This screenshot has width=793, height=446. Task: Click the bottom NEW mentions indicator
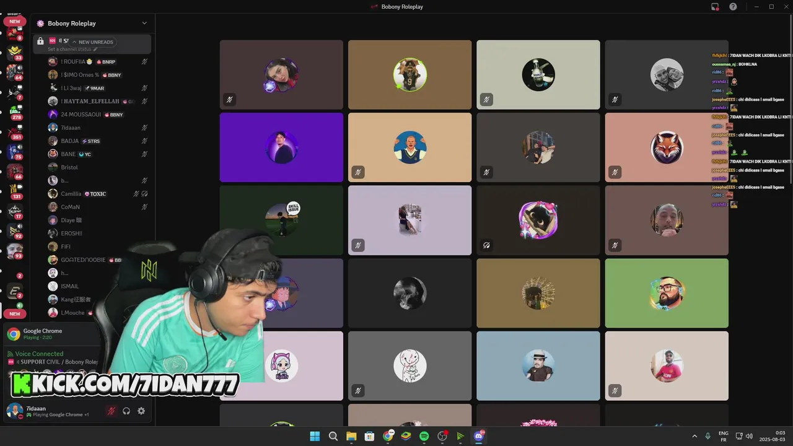14,314
